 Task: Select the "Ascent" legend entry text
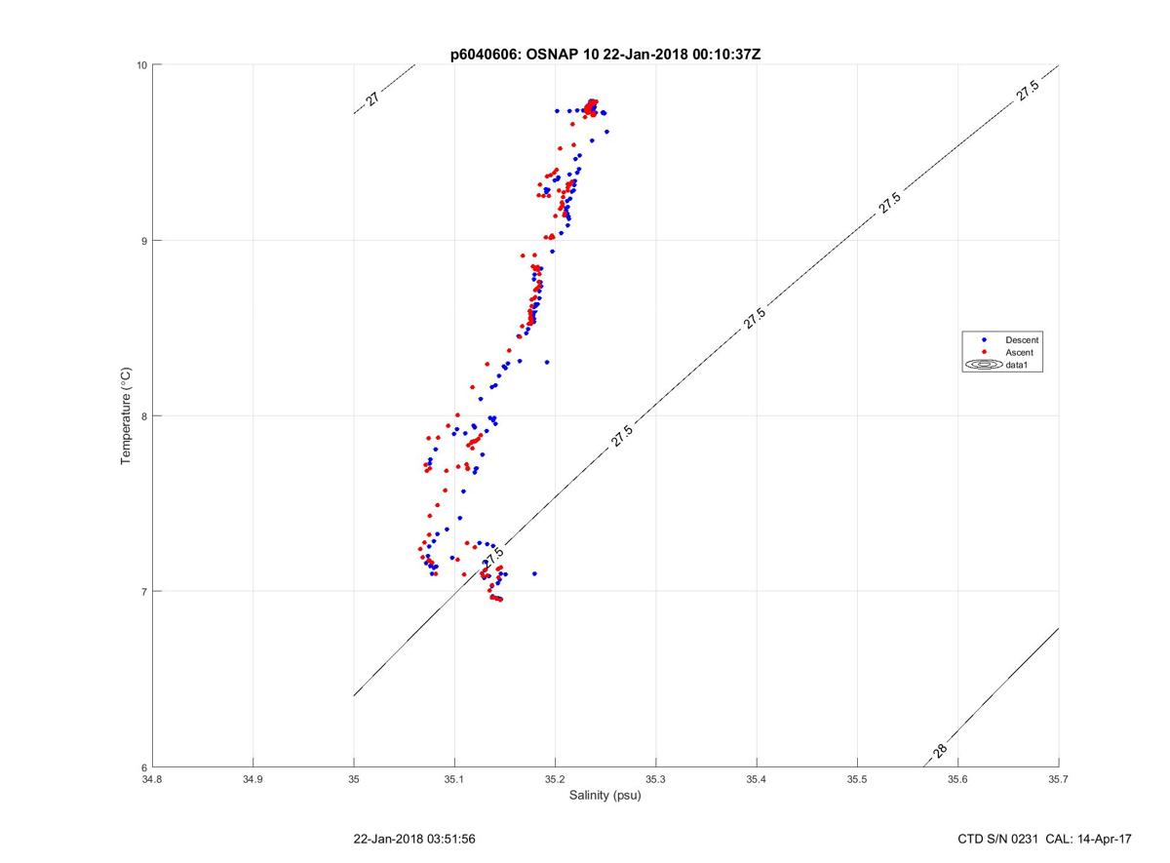[1020, 352]
